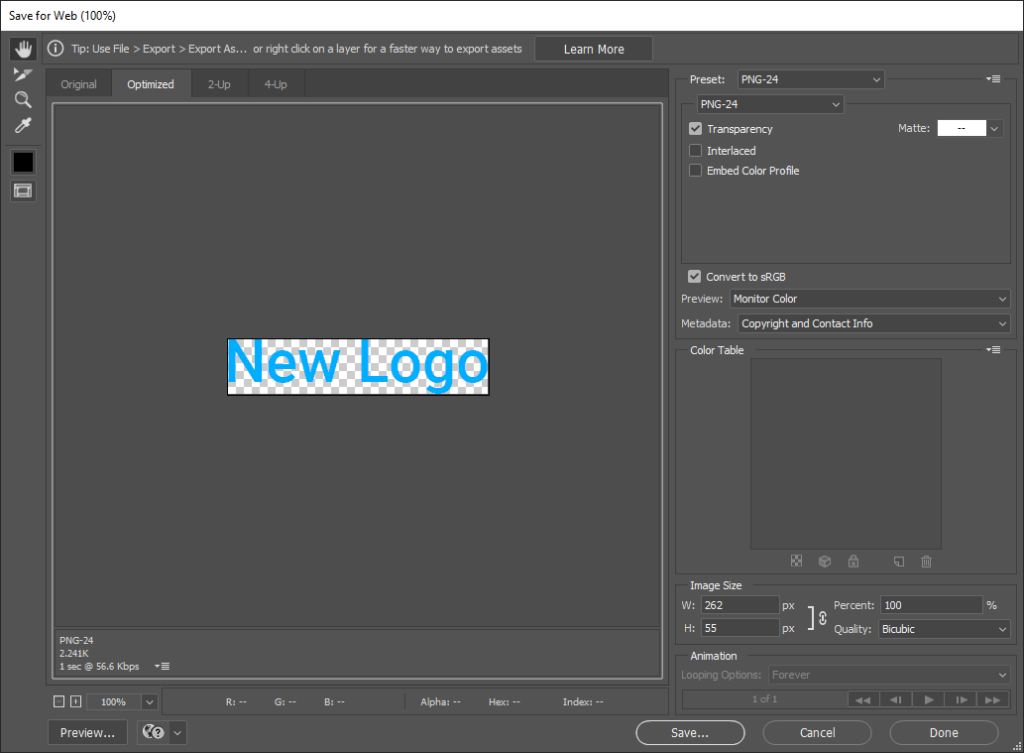Click shift colors to web palette icon
Image resolution: width=1024 pixels, height=753 pixels.
coord(825,561)
